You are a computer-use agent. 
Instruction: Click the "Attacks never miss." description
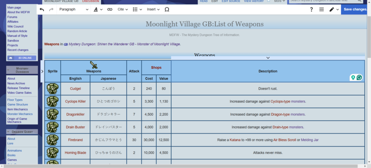[268, 153]
